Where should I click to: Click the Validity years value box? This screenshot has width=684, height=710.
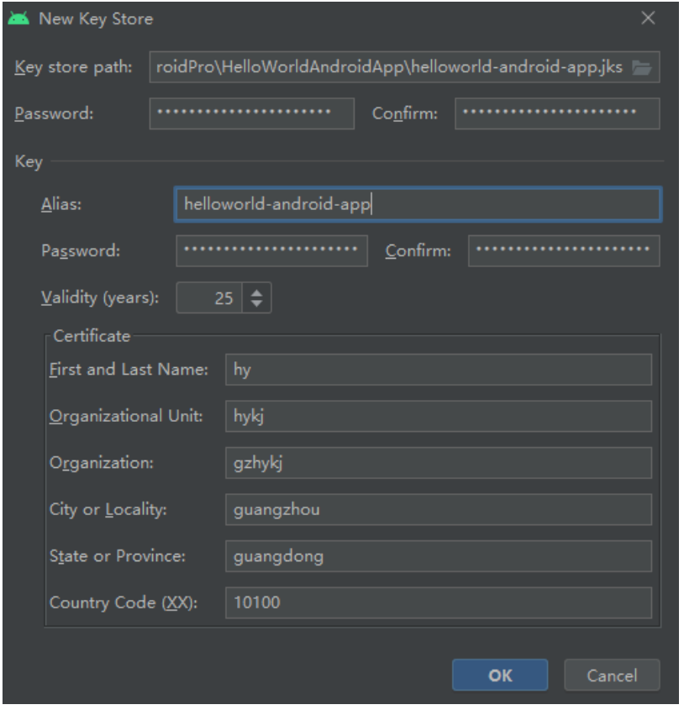pyautogui.click(x=210, y=298)
